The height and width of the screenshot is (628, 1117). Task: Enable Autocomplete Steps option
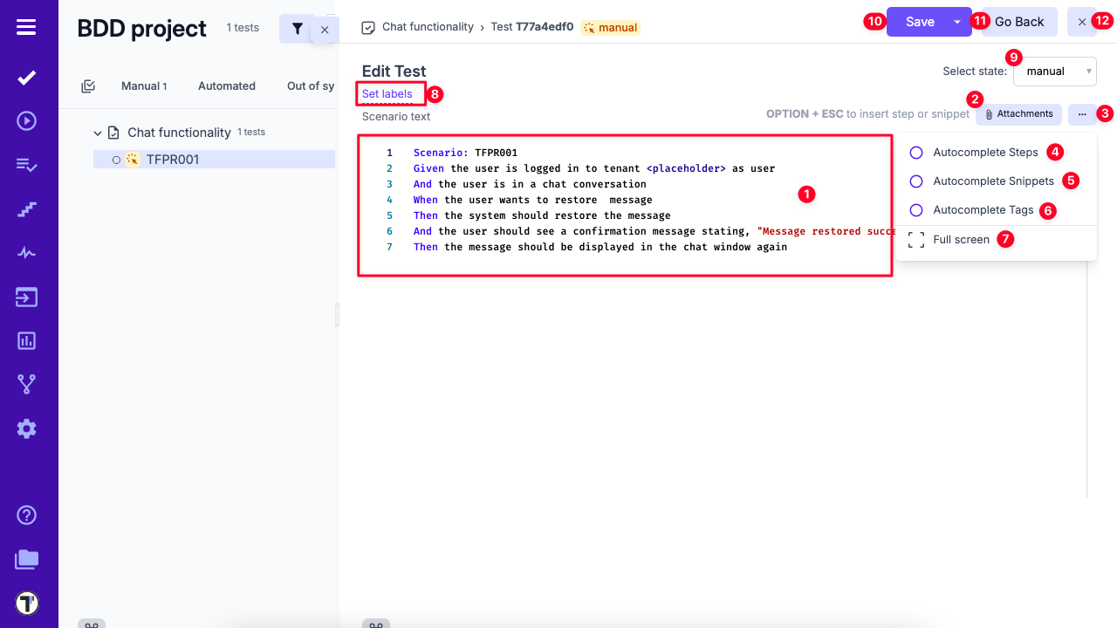click(916, 153)
